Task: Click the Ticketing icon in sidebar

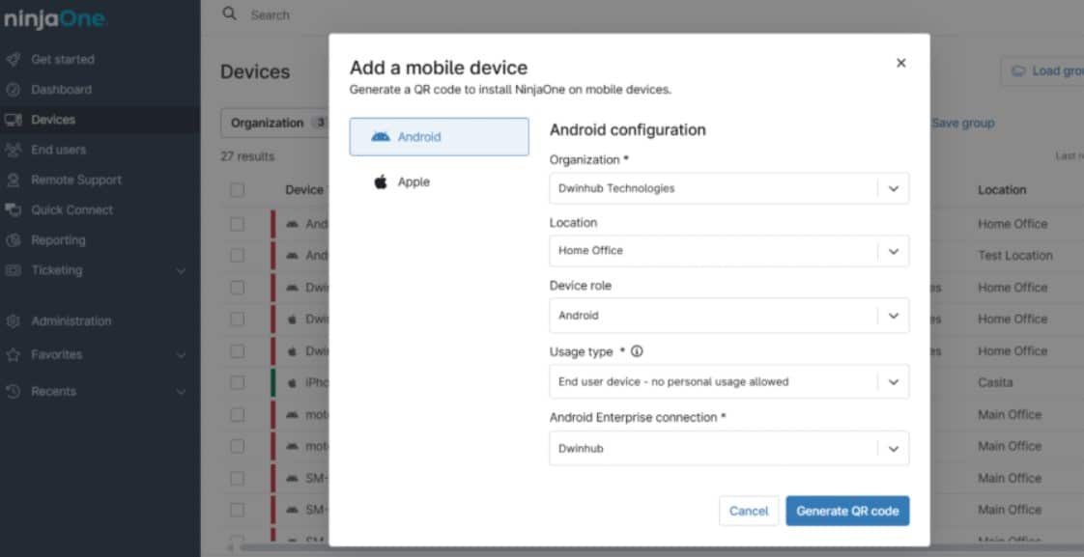Action: (x=14, y=270)
